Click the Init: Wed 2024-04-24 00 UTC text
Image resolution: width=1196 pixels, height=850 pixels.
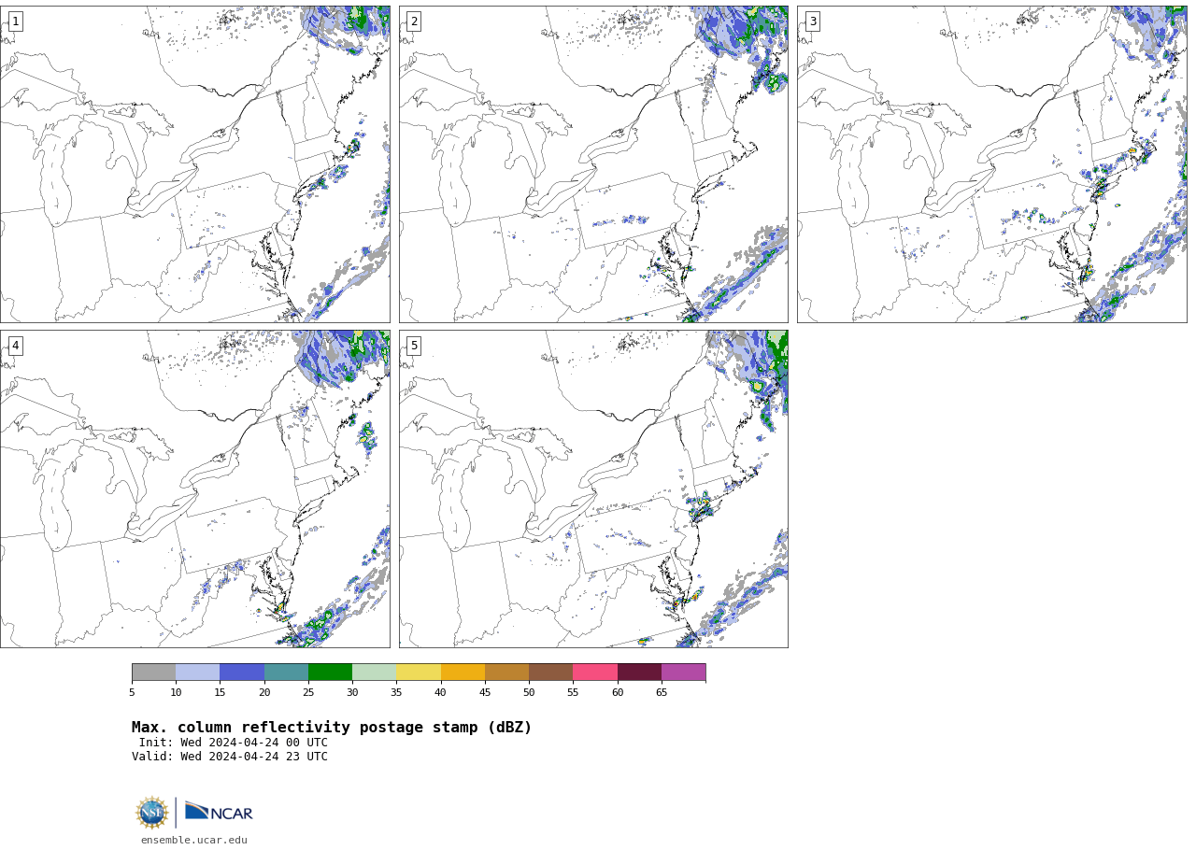coord(234,744)
